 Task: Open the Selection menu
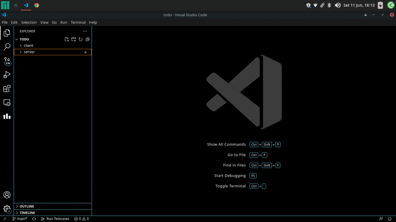pyautogui.click(x=29, y=22)
